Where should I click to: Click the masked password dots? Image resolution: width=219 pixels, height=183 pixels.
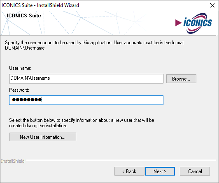coord(27,100)
